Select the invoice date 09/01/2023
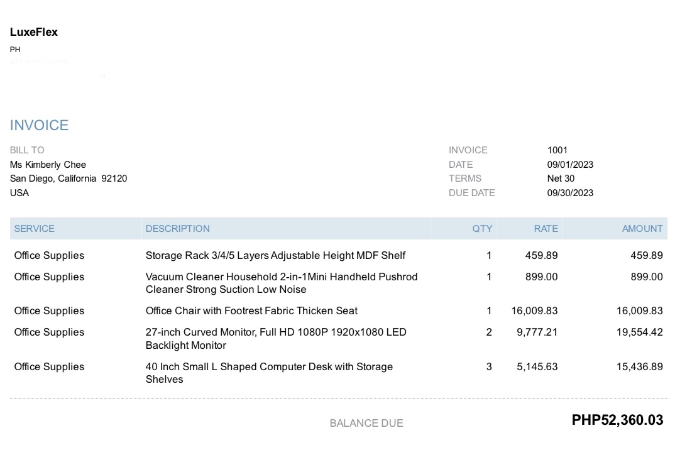This screenshot has width=675, height=472. (570, 165)
